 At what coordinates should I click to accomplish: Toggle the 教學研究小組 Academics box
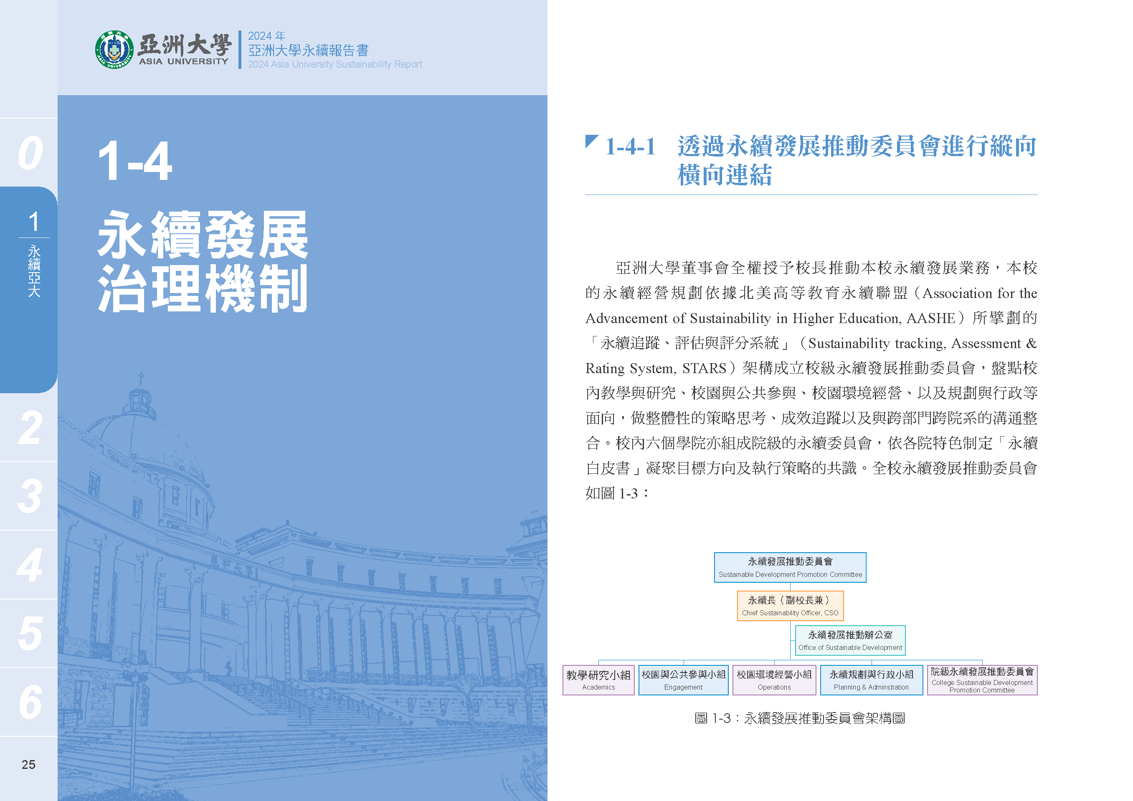click(599, 681)
